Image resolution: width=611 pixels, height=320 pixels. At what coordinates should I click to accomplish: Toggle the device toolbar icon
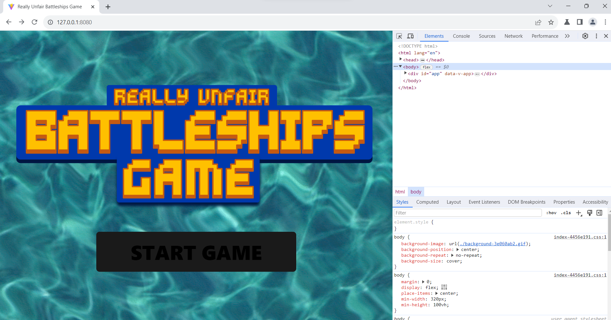click(410, 36)
